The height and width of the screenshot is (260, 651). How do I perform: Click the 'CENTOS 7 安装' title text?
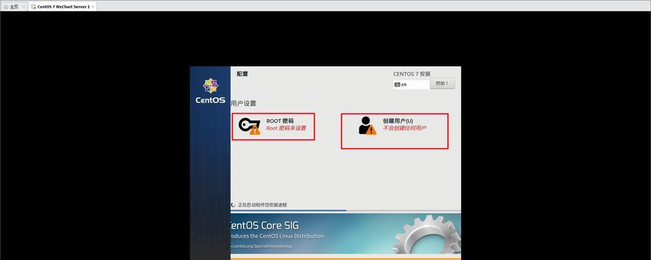click(x=412, y=74)
